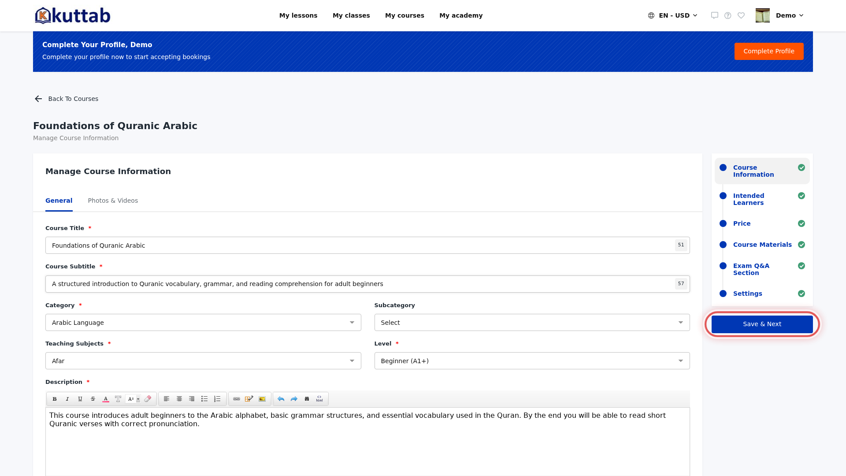846x476 pixels.
Task: Open the messages chat icon in header
Action: click(x=715, y=15)
